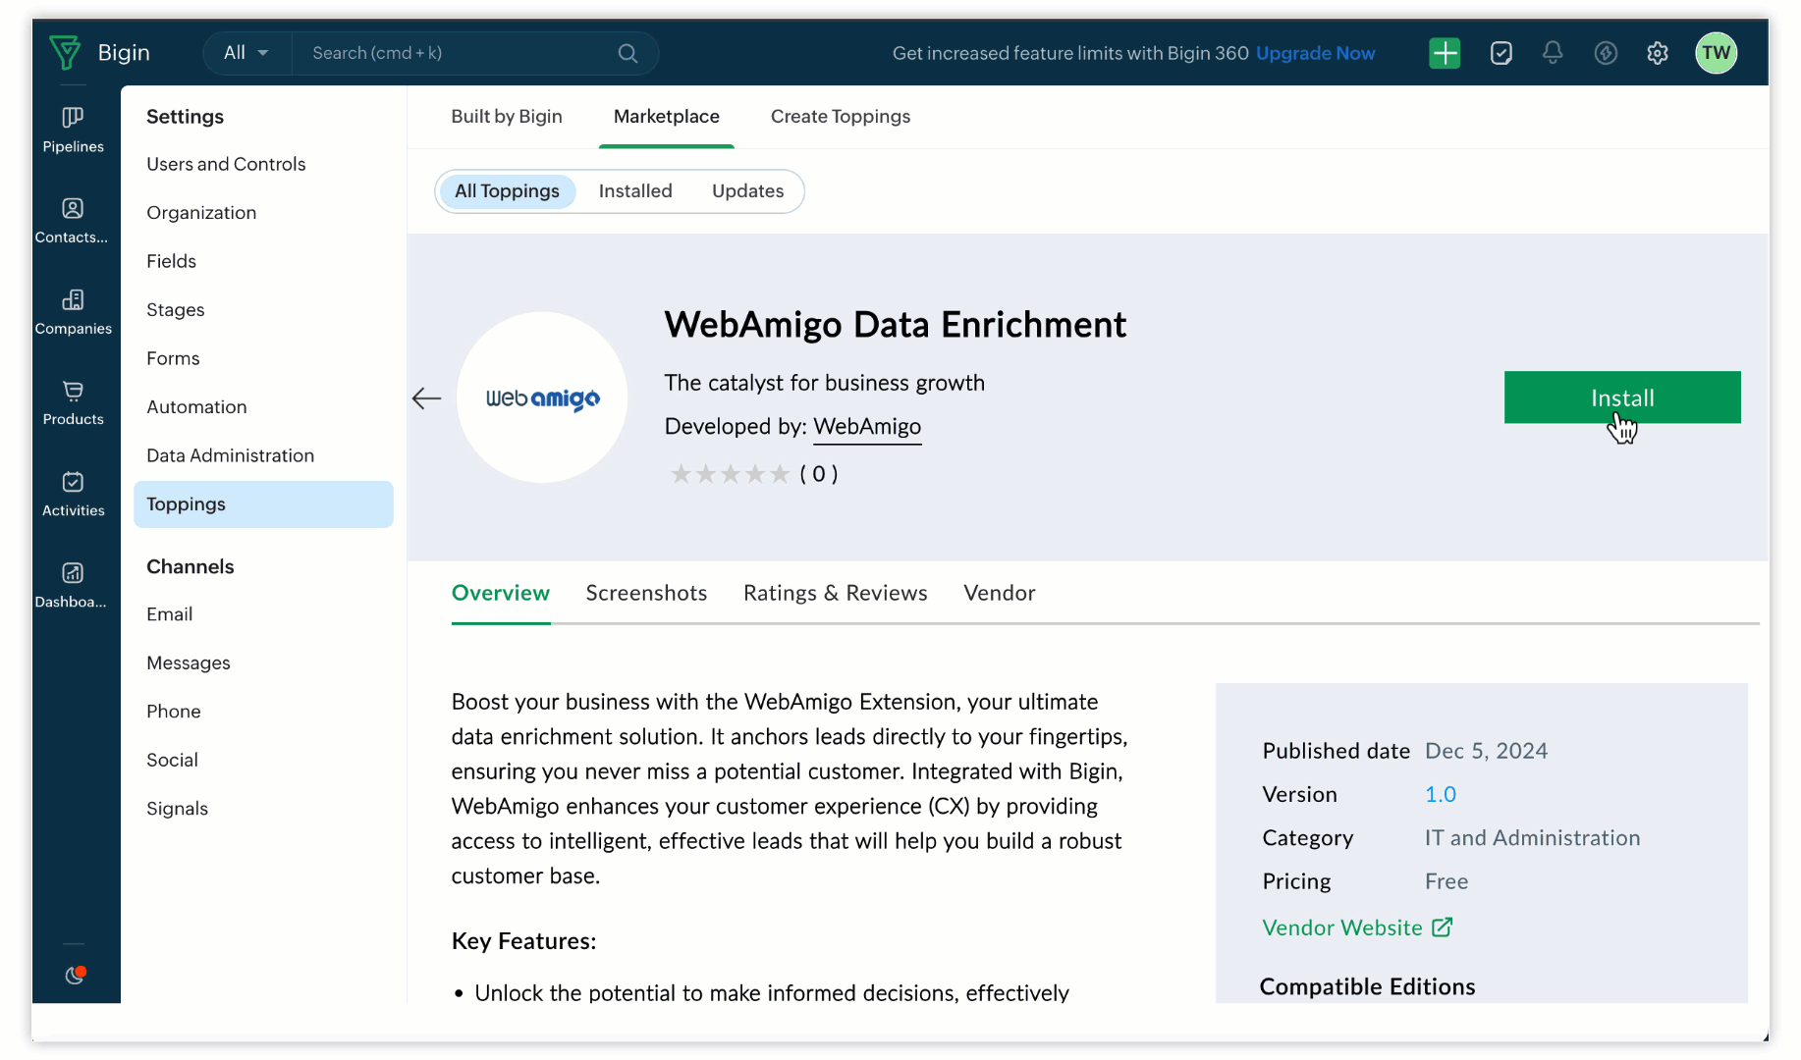Open the settings gear icon
1801x1060 pixels.
pos(1657,53)
